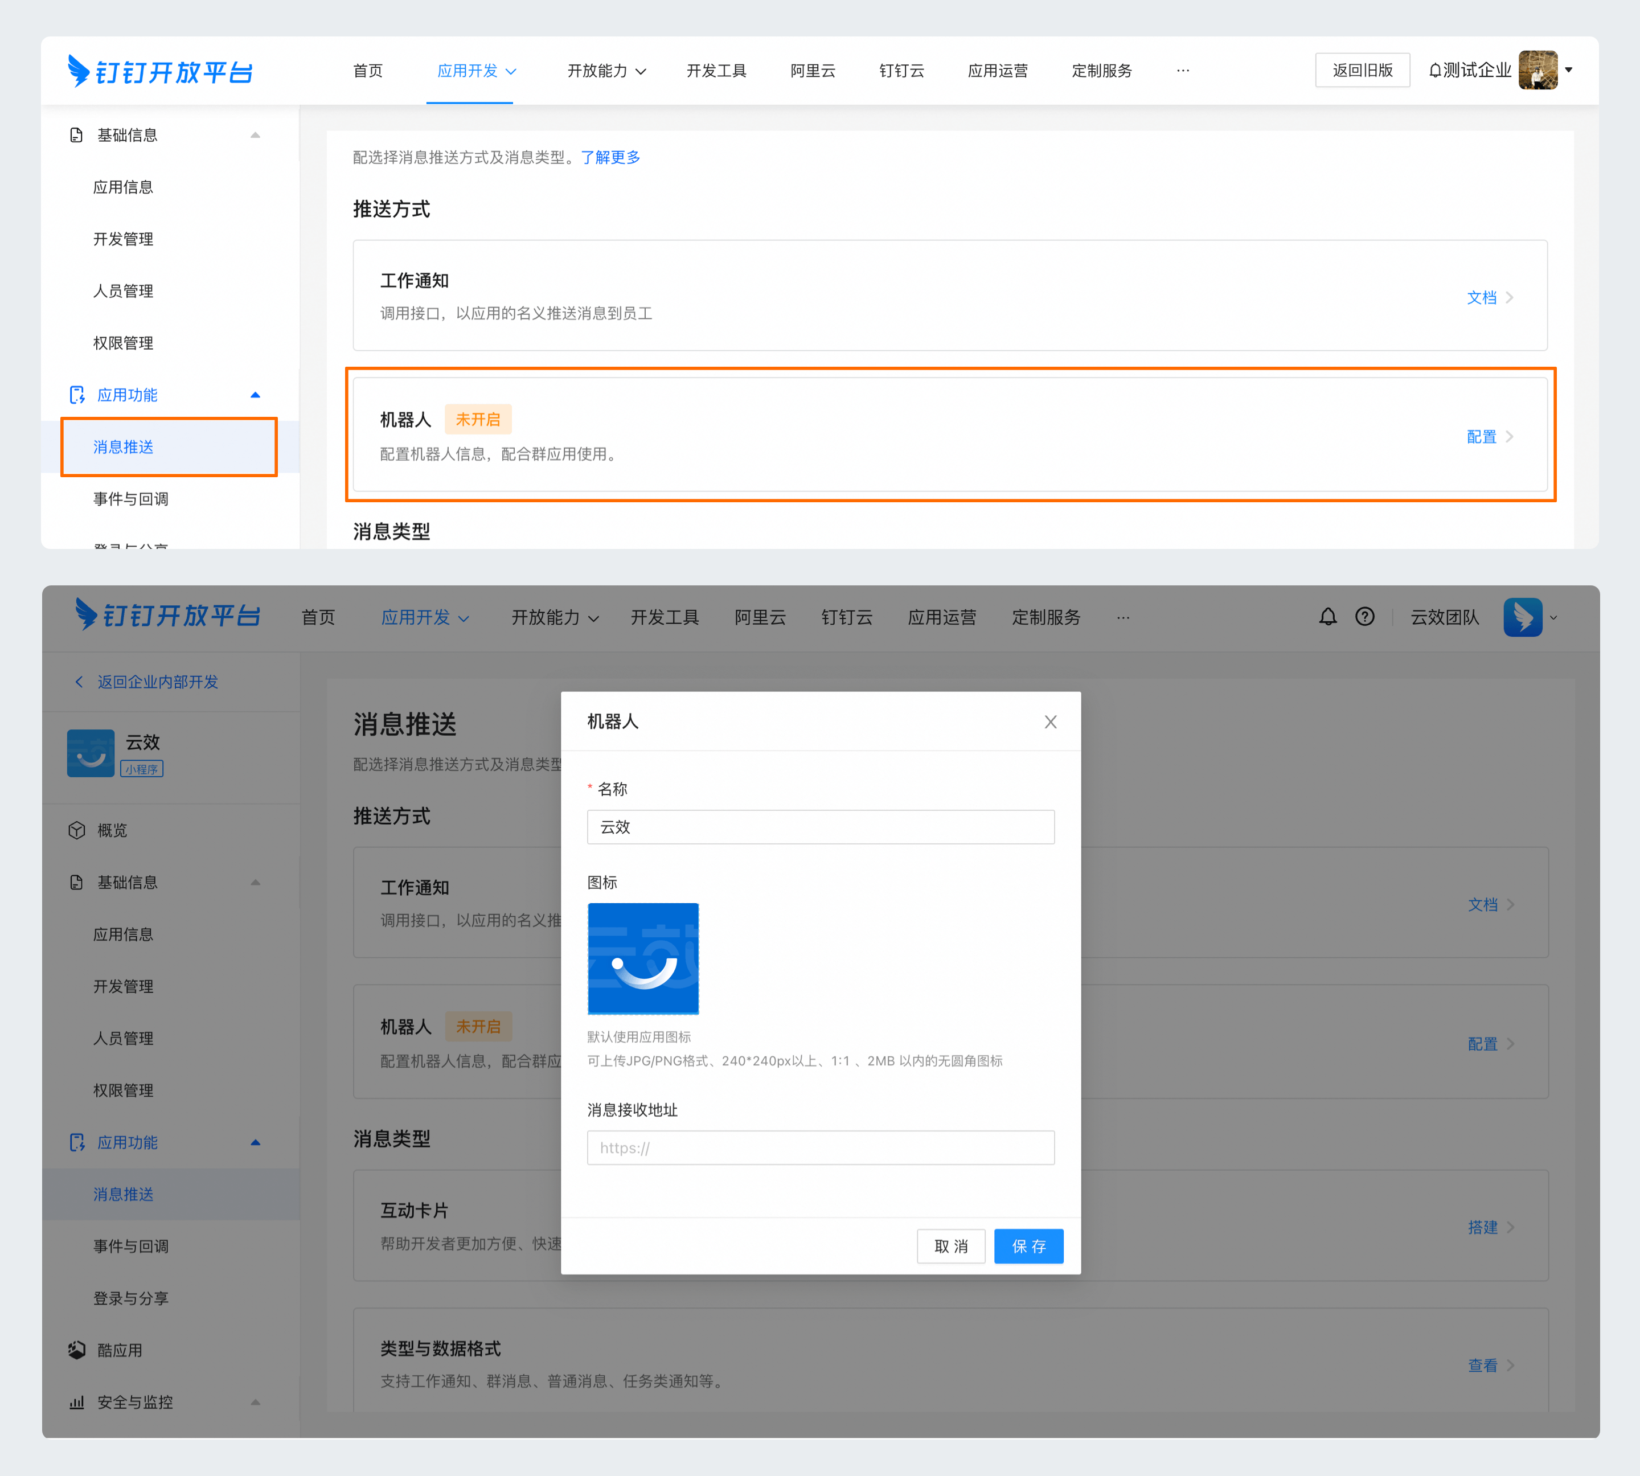Click the 返回企业内部开发 link
1640x1476 pixels.
(x=158, y=682)
